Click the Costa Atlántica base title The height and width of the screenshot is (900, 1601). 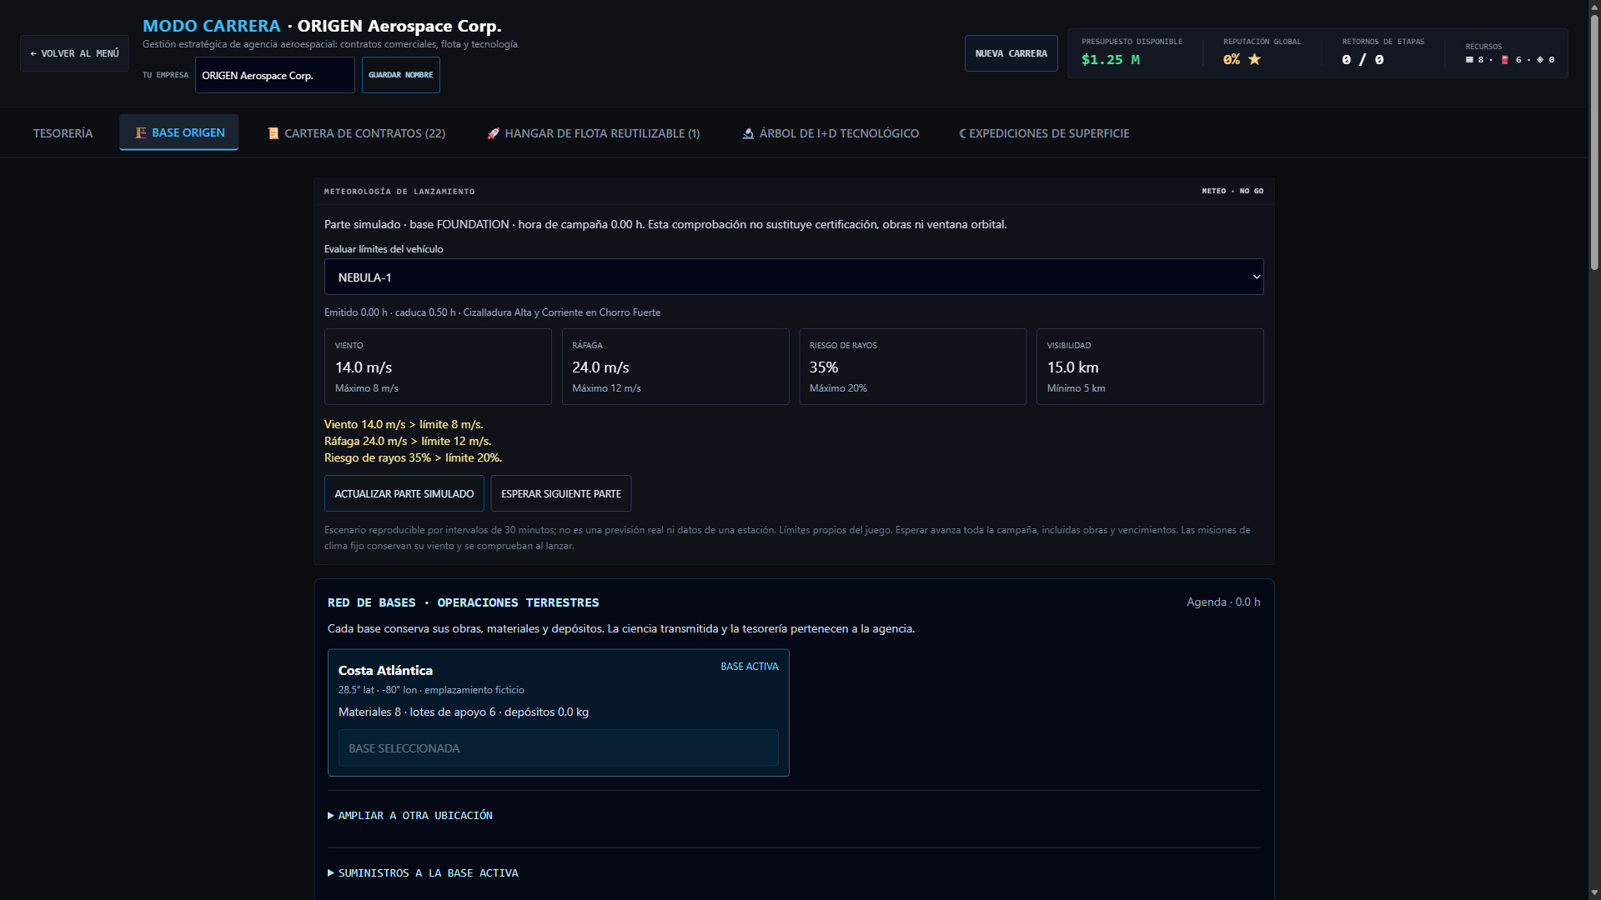point(385,670)
